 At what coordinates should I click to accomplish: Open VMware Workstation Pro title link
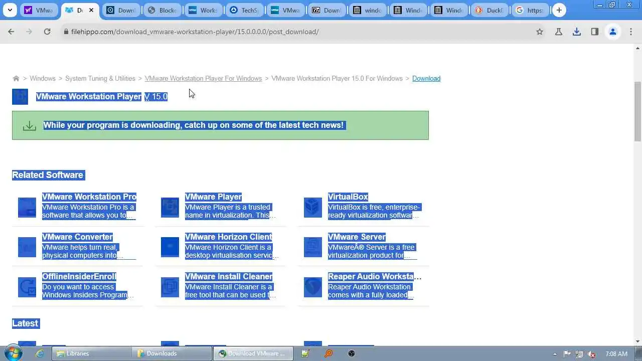(x=89, y=197)
